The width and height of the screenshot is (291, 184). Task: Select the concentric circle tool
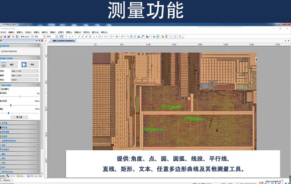click(116, 36)
